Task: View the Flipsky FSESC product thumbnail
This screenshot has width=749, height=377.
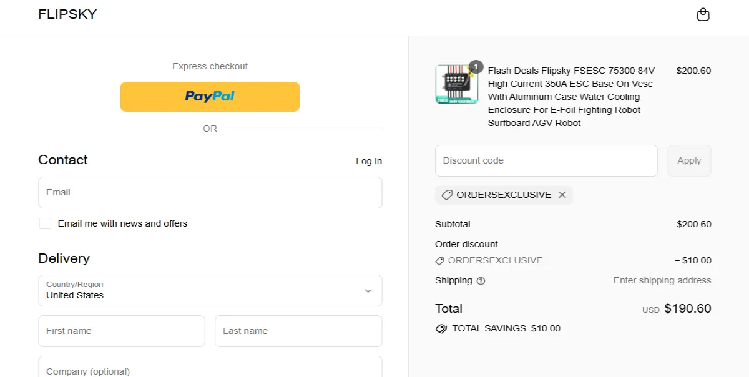Action: coord(456,83)
